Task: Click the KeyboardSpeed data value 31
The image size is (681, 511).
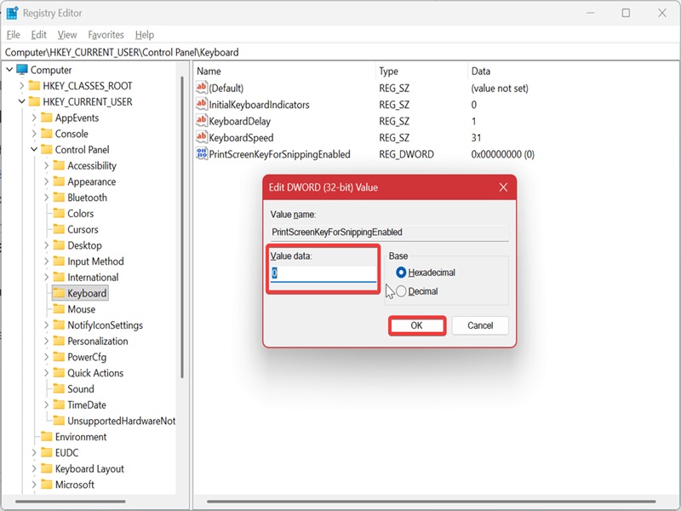Action: tap(476, 137)
